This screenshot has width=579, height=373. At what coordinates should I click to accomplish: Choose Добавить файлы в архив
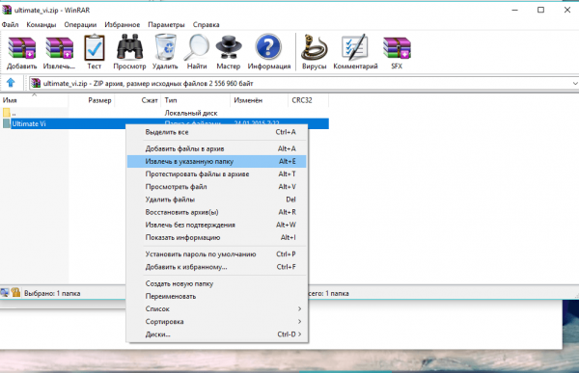pyautogui.click(x=217, y=148)
